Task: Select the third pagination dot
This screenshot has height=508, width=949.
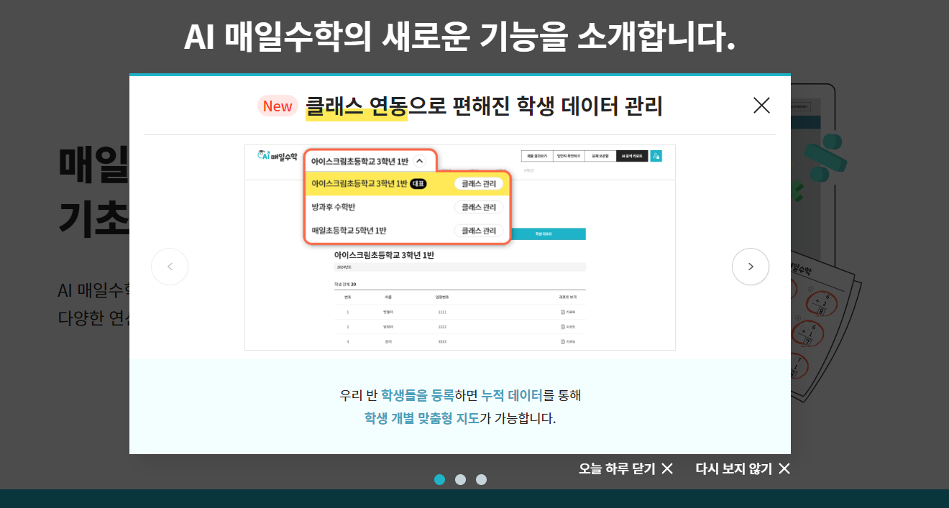Action: pos(482,479)
